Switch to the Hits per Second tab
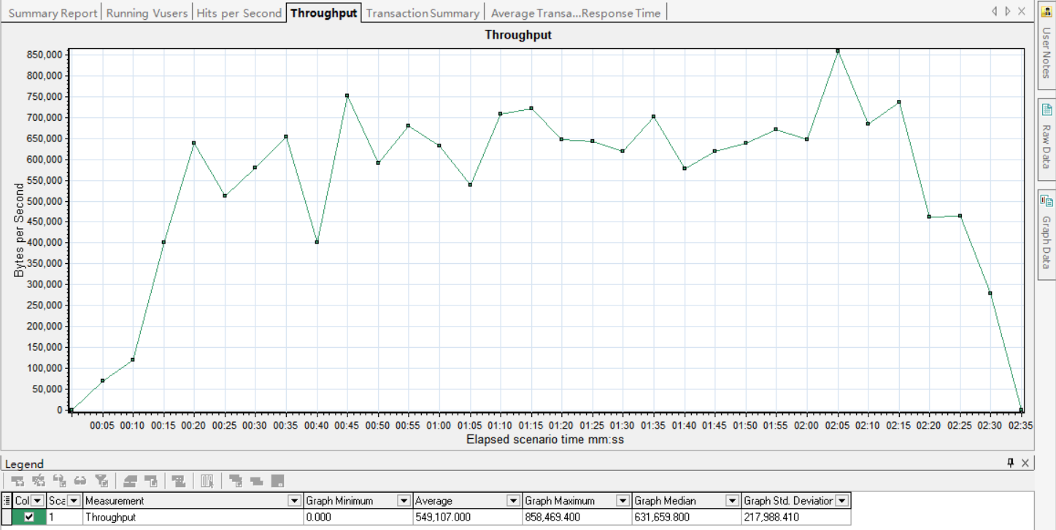 (239, 13)
